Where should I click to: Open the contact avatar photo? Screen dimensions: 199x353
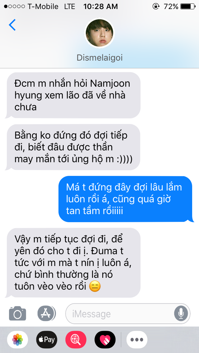[x=99, y=33]
